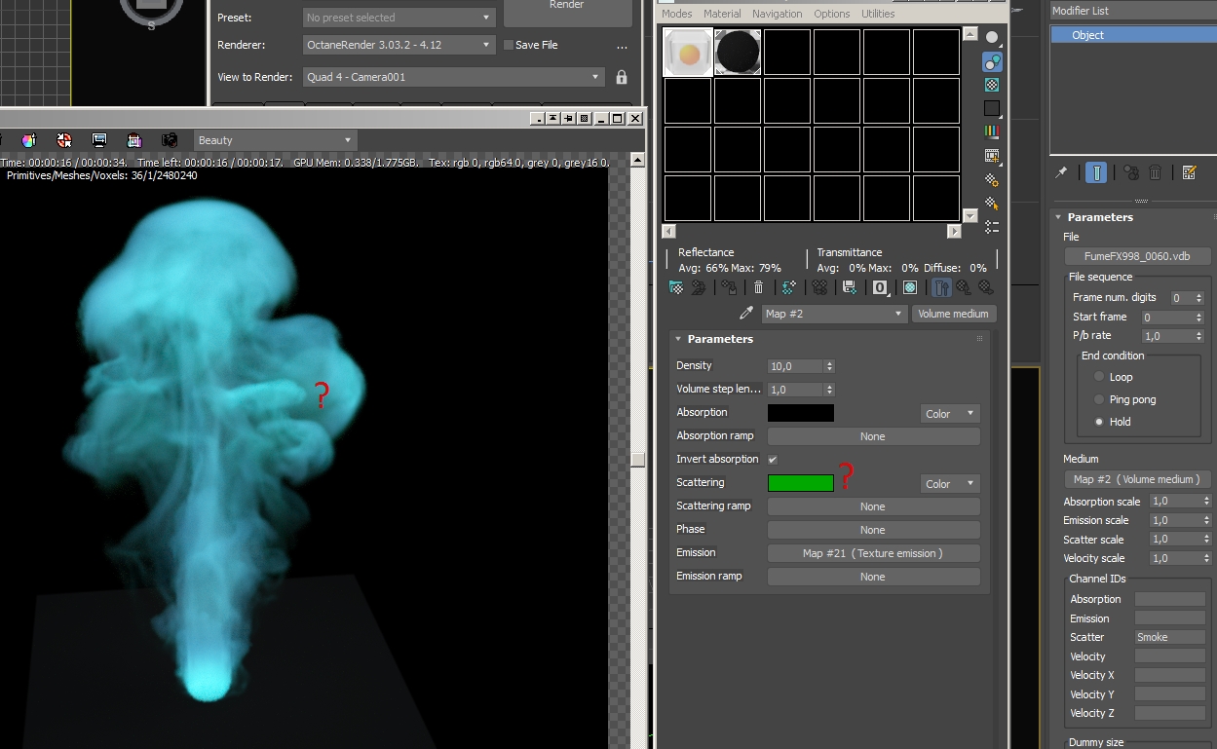Click the Volume medium type button

[x=953, y=314]
